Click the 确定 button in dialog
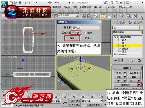The image size is (145, 108). [x=72, y=38]
